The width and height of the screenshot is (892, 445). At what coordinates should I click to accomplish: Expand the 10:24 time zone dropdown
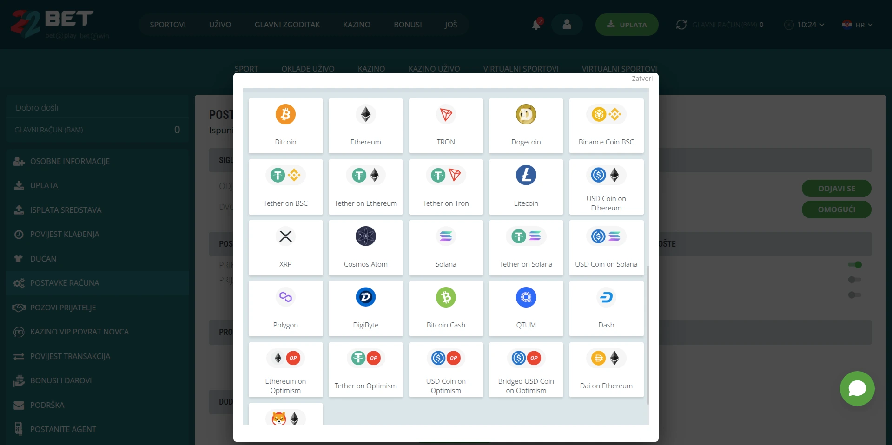tap(805, 25)
